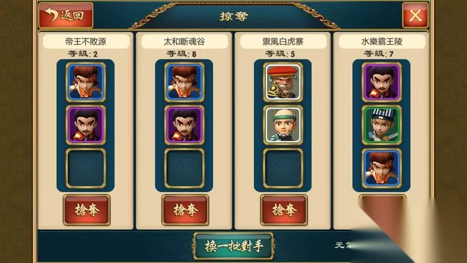Click 搶奪 under 帝王不敗源
The width and height of the screenshot is (467, 263).
[86, 210]
